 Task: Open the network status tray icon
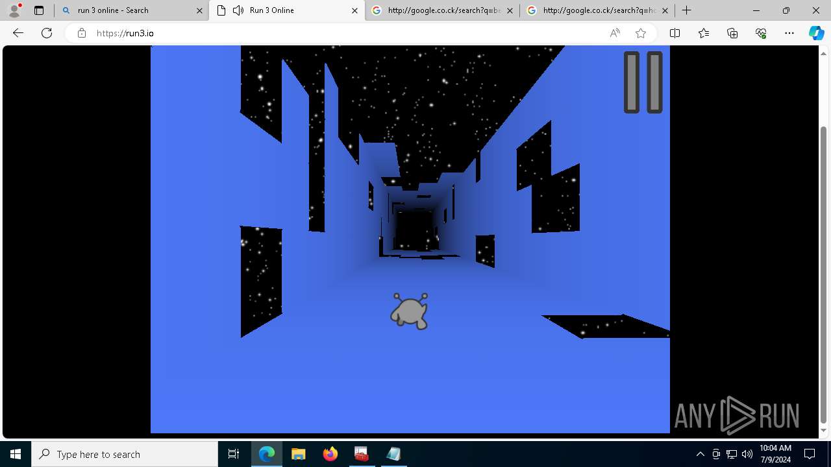pyautogui.click(x=732, y=454)
